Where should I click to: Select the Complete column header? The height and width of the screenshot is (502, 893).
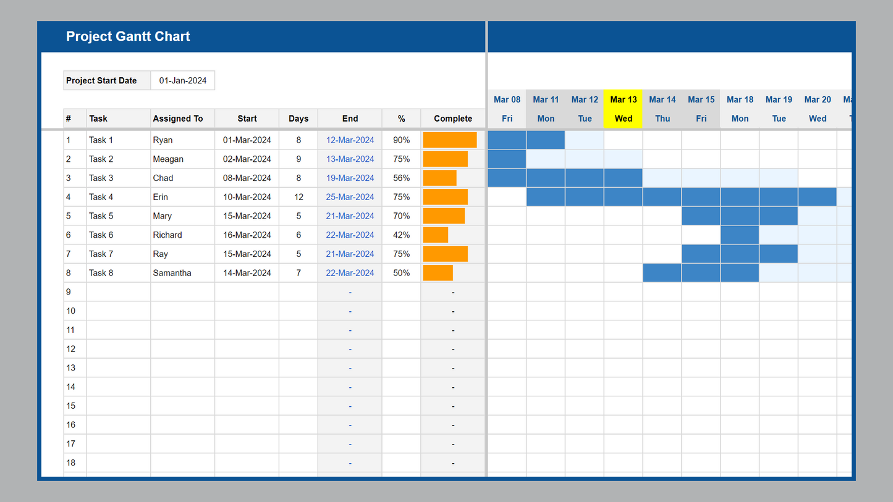pyautogui.click(x=452, y=119)
